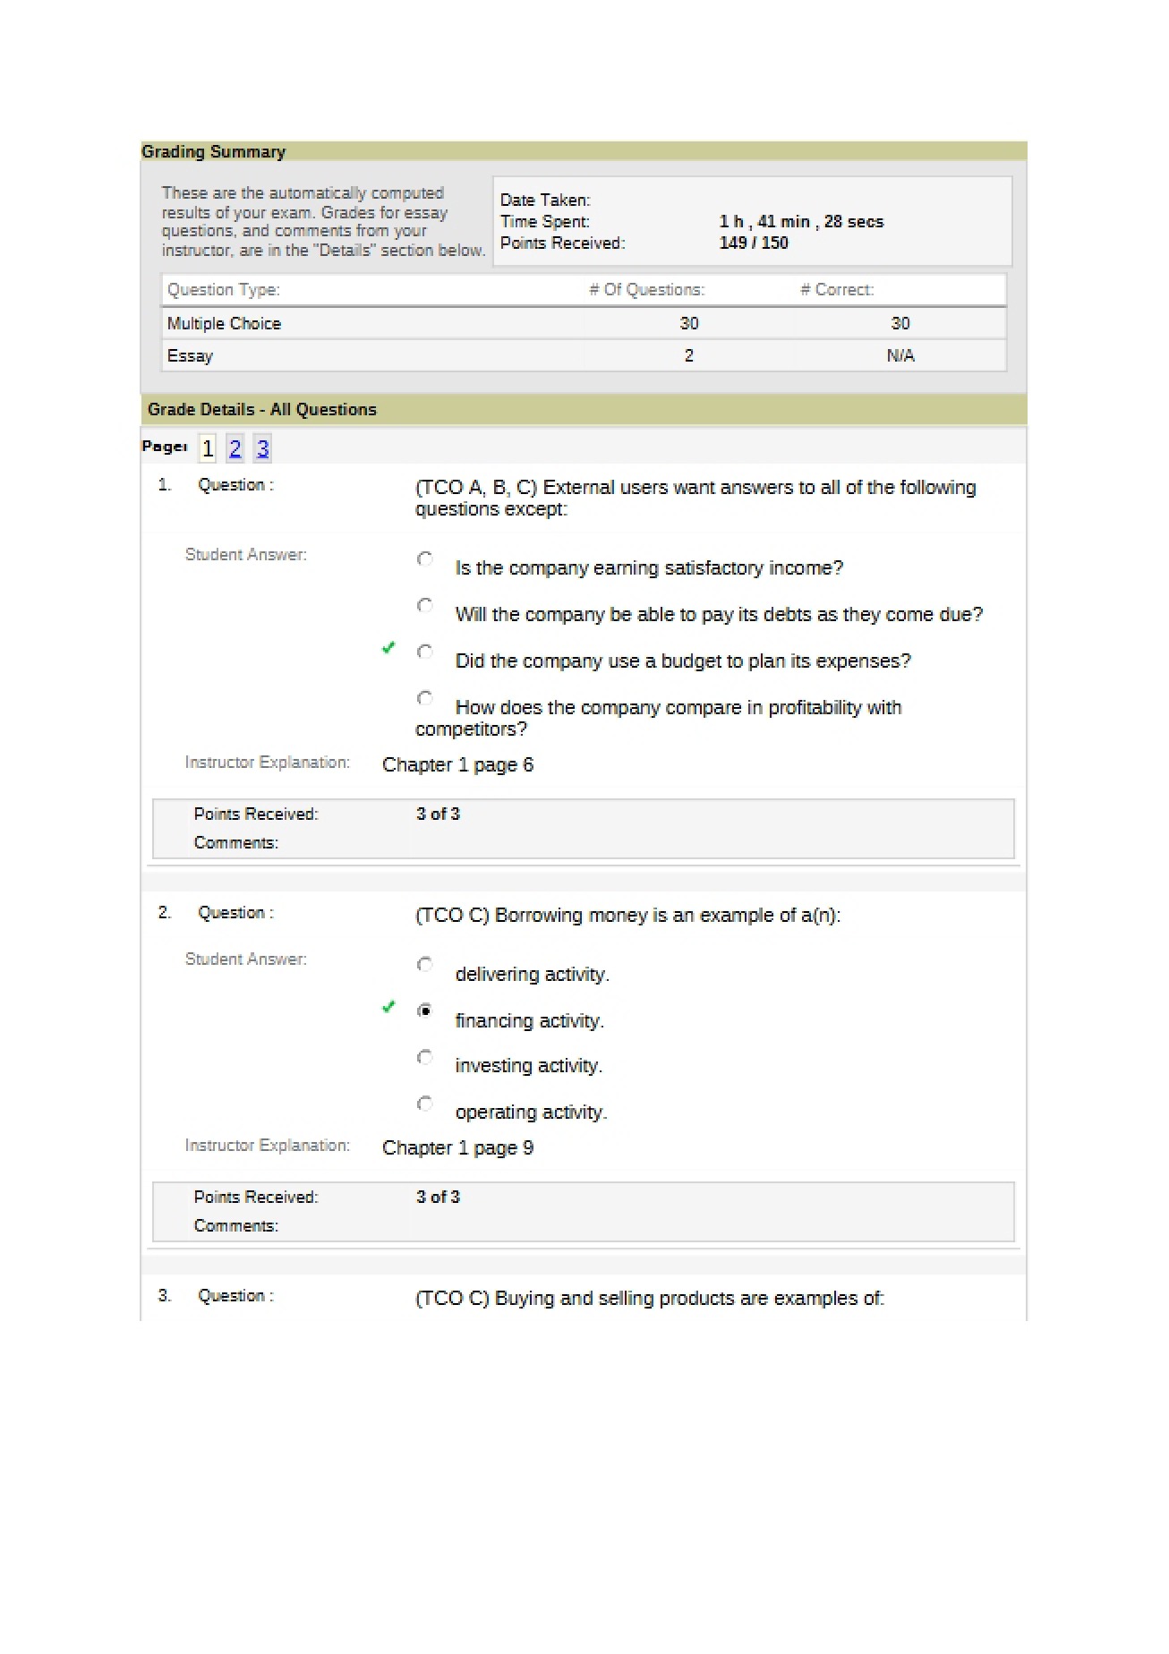Choose the 'financing activity' radio option
The height and width of the screenshot is (1654, 1169).
coord(425,1011)
